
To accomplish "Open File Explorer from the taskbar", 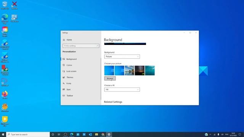I will 96,134.
